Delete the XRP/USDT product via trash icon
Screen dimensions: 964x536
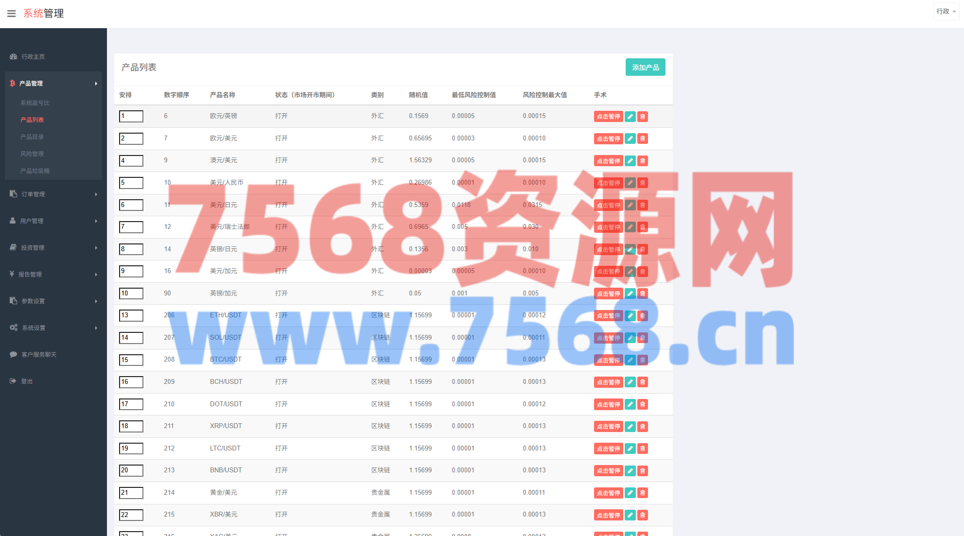click(x=643, y=426)
